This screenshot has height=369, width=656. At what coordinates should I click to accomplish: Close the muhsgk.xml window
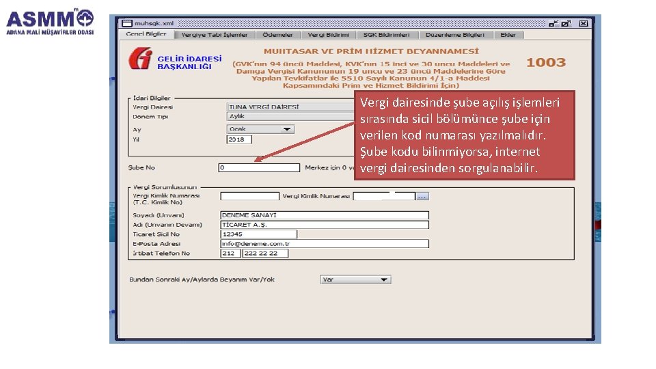(584, 23)
